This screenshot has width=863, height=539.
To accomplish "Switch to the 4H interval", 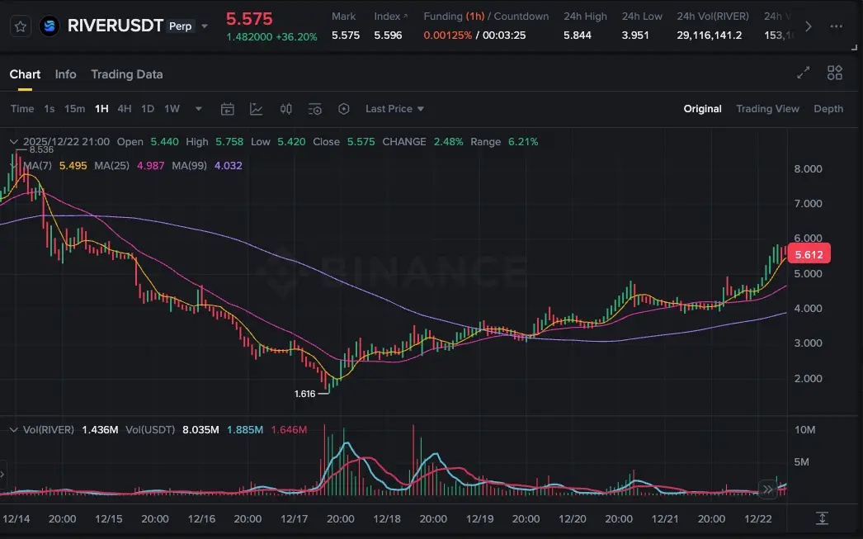I will (124, 109).
